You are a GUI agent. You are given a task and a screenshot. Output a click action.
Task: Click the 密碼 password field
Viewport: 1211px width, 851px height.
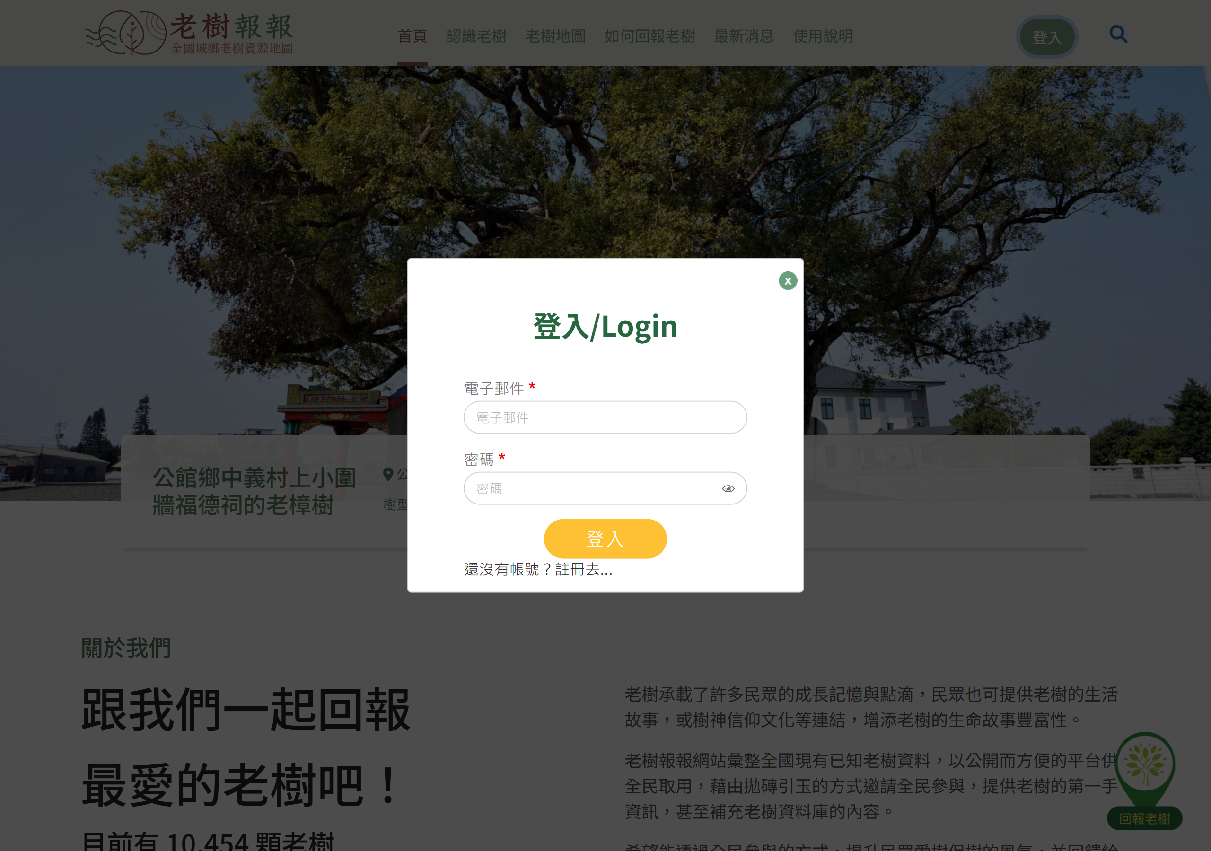[x=605, y=488]
